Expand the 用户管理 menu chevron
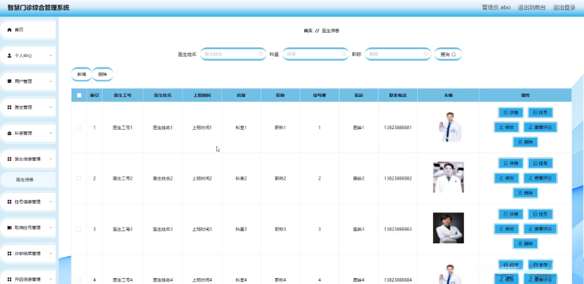 (51, 81)
